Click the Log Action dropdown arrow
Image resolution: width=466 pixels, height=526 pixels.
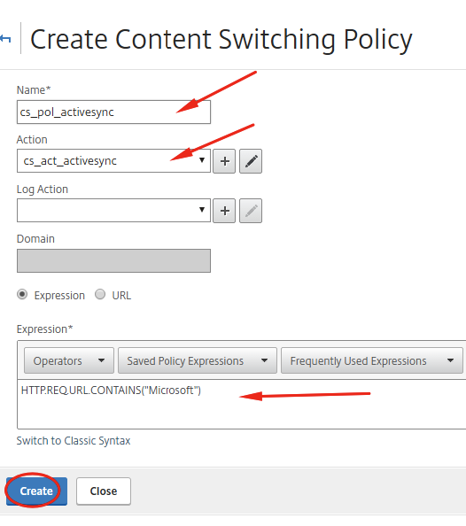click(202, 210)
